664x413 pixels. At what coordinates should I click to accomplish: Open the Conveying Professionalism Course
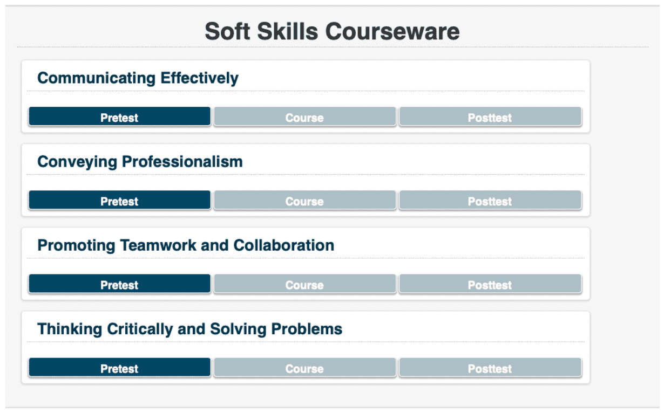304,201
